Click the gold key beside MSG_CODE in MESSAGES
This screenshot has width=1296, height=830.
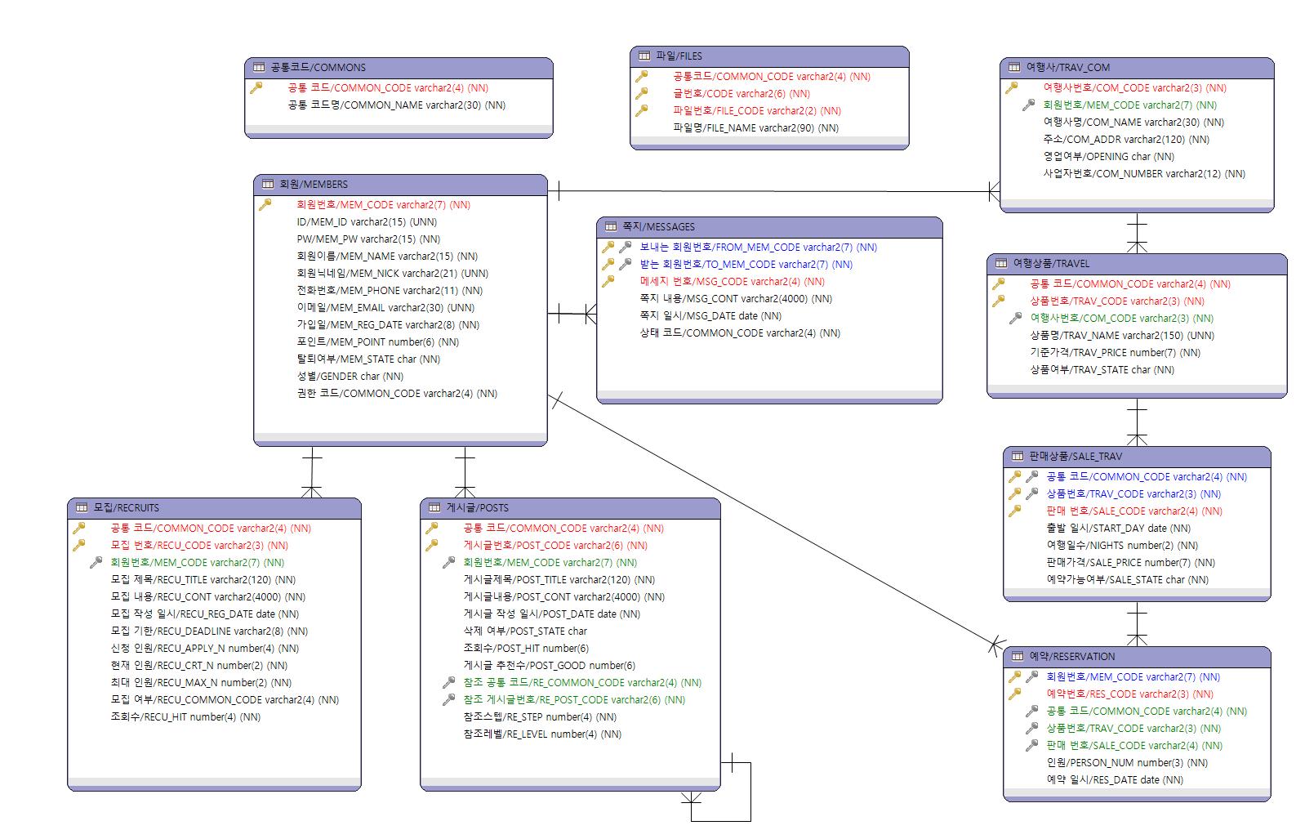pos(608,281)
